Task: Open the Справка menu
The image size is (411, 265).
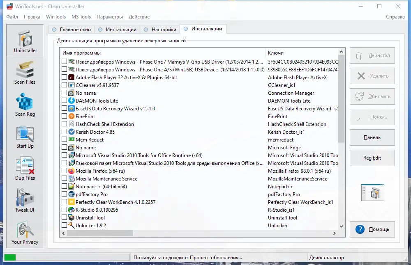Action: [x=395, y=17]
